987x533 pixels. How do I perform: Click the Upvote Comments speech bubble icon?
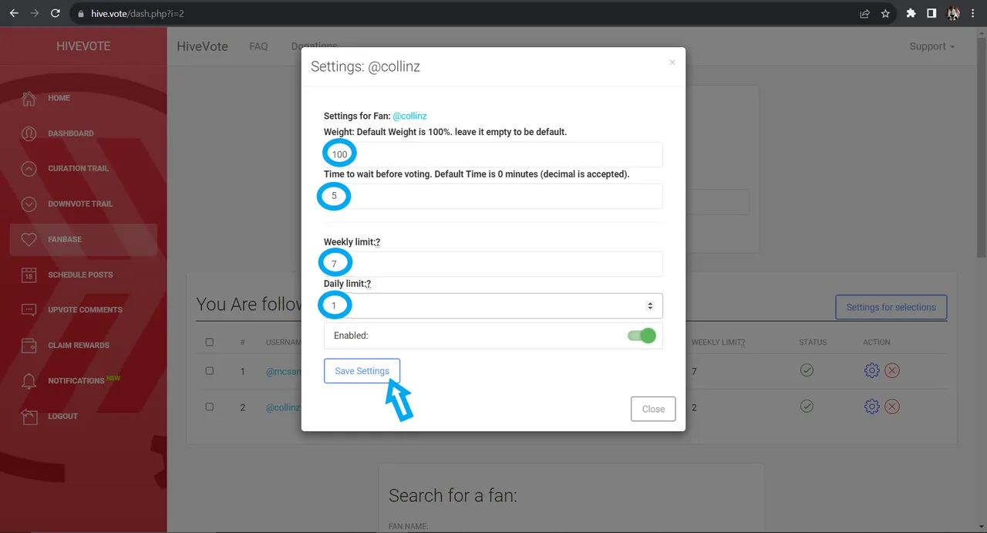tap(29, 310)
